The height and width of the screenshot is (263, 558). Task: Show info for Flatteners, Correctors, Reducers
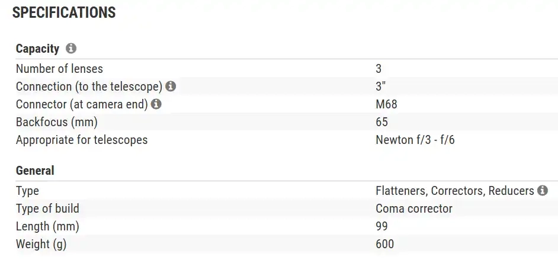[x=542, y=191]
